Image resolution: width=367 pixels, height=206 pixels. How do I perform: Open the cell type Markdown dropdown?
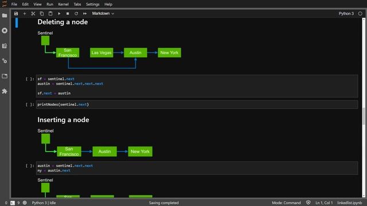(103, 14)
